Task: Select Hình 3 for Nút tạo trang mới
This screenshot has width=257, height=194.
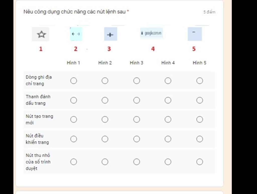Action: [x=137, y=120]
